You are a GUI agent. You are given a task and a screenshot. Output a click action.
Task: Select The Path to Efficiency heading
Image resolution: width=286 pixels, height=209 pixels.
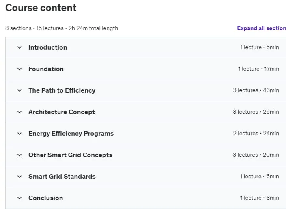(62, 90)
